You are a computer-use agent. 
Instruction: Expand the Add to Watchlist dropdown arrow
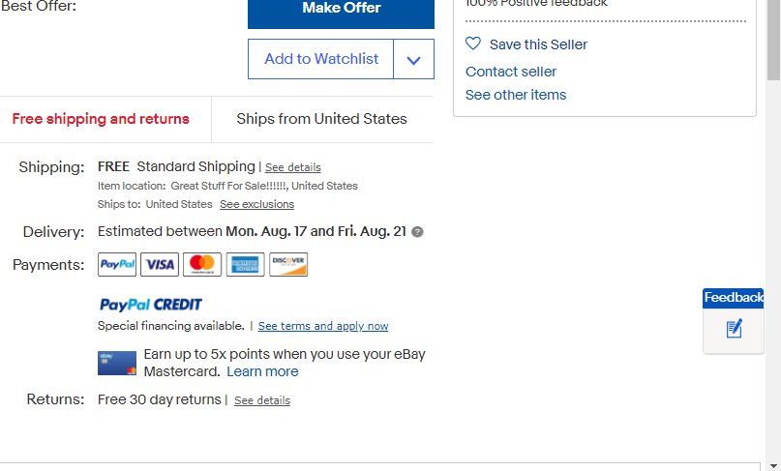tap(413, 59)
